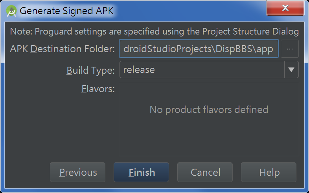Go back with the Previous button

78,172
